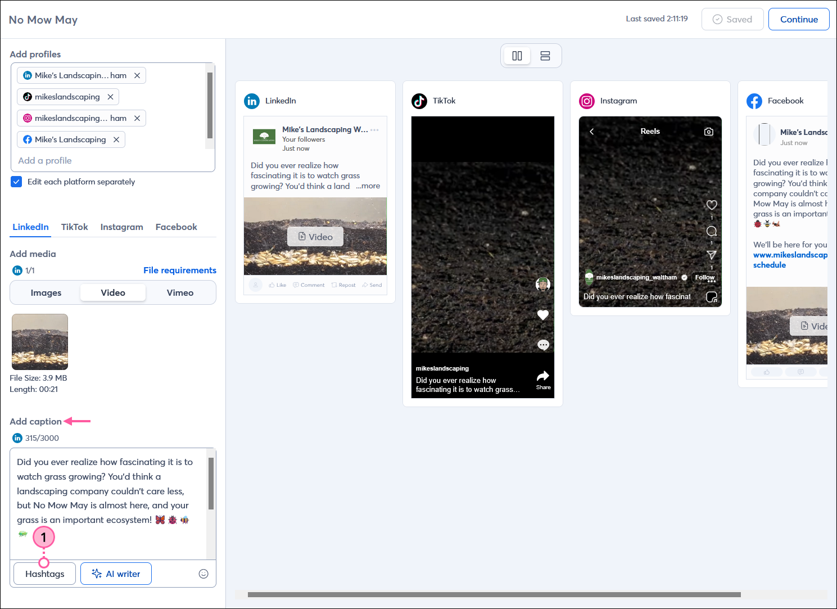Image resolution: width=837 pixels, height=609 pixels.
Task: Switch to the Vimeo media tab
Action: tap(180, 292)
